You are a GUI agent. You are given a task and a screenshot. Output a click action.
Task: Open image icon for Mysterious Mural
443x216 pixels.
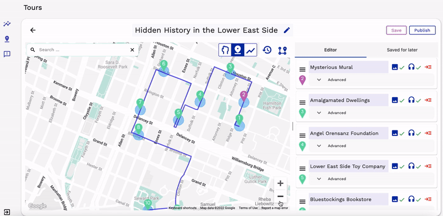395,67
